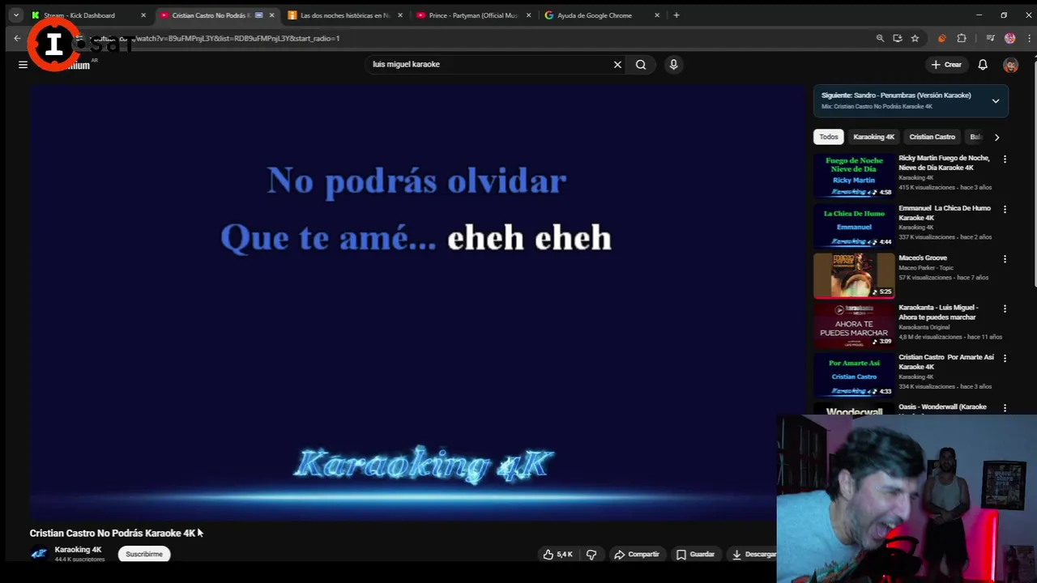Open the Chrome extensions puzzle icon
Screen dimensions: 1037x583
962,38
